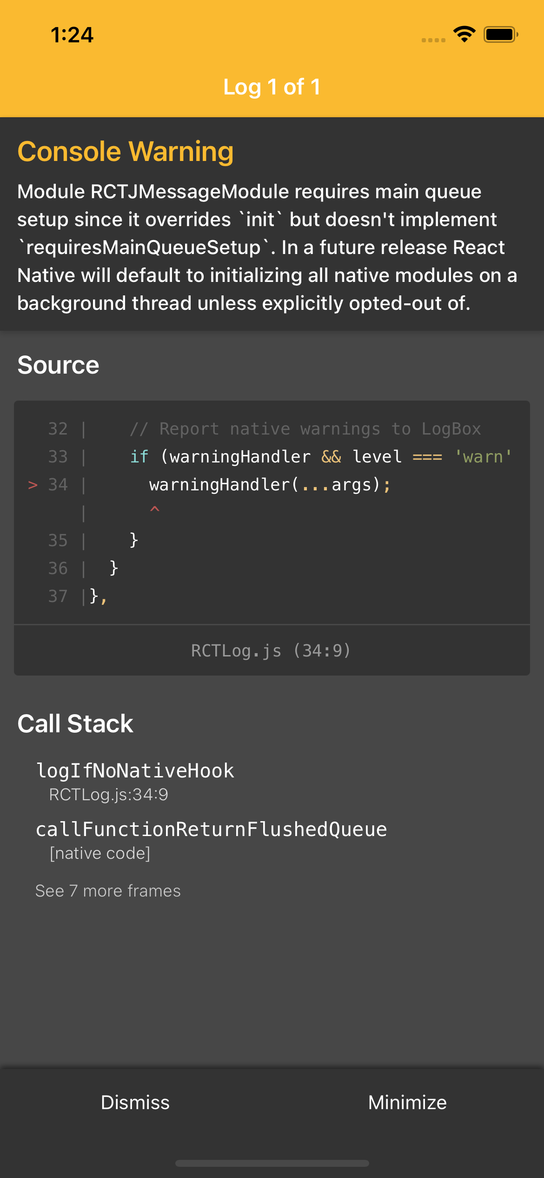Tap the warning message about RCTJMessageModule
The image size is (544, 1178).
pos(267,247)
